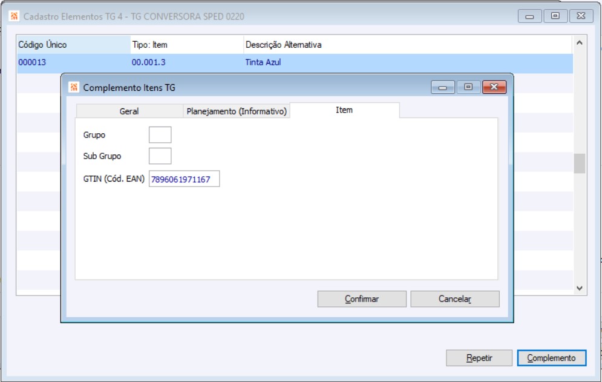Open the Planejamento (Informativo) tab
The image size is (602, 382).
[x=237, y=111]
